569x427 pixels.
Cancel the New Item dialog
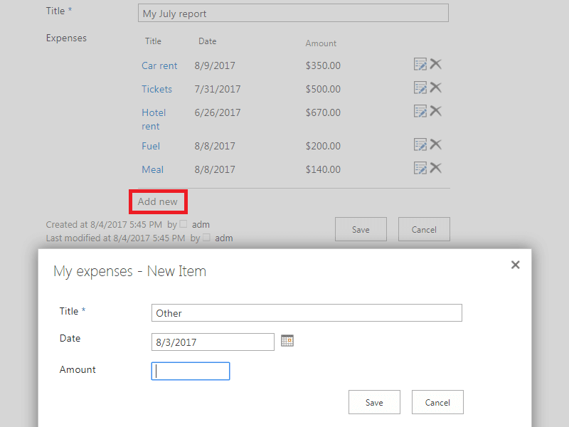point(437,402)
